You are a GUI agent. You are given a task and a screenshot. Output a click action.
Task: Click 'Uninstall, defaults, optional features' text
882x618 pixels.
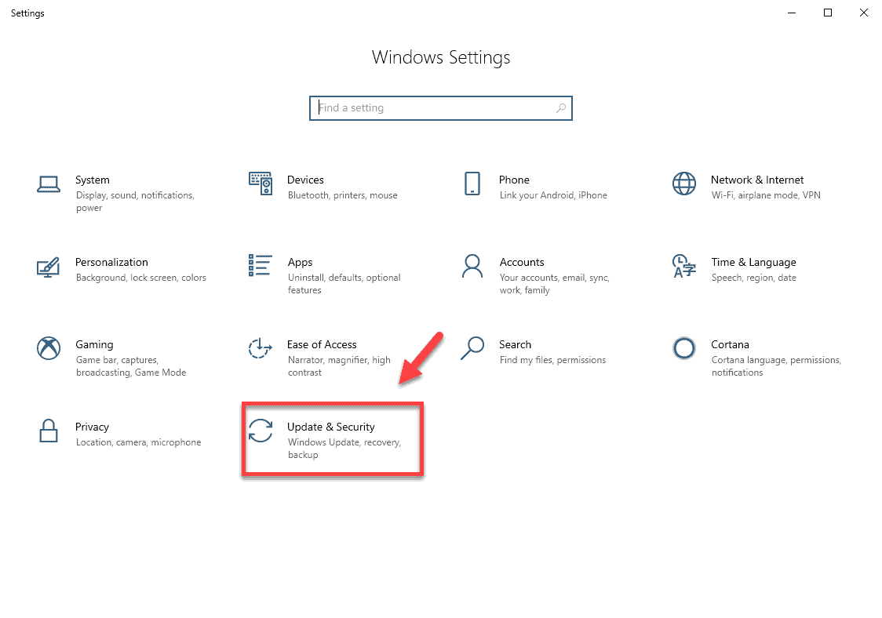click(344, 284)
